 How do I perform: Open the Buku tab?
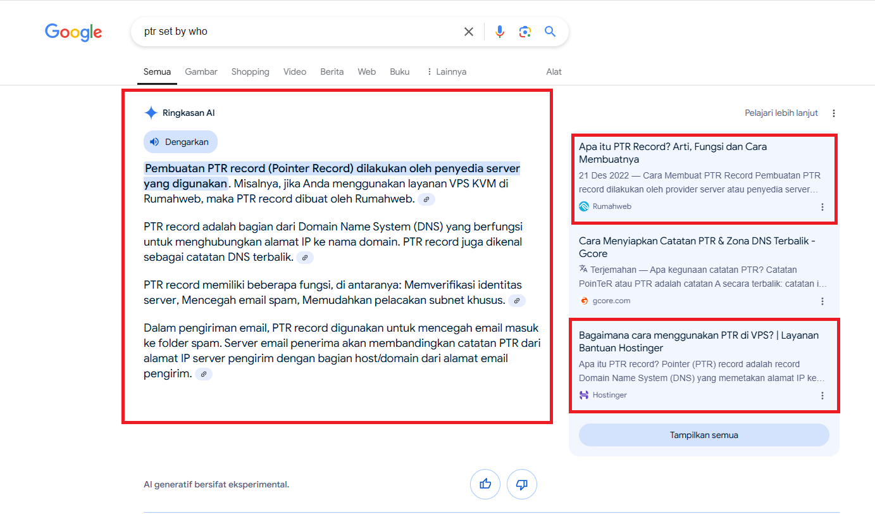[x=400, y=72]
